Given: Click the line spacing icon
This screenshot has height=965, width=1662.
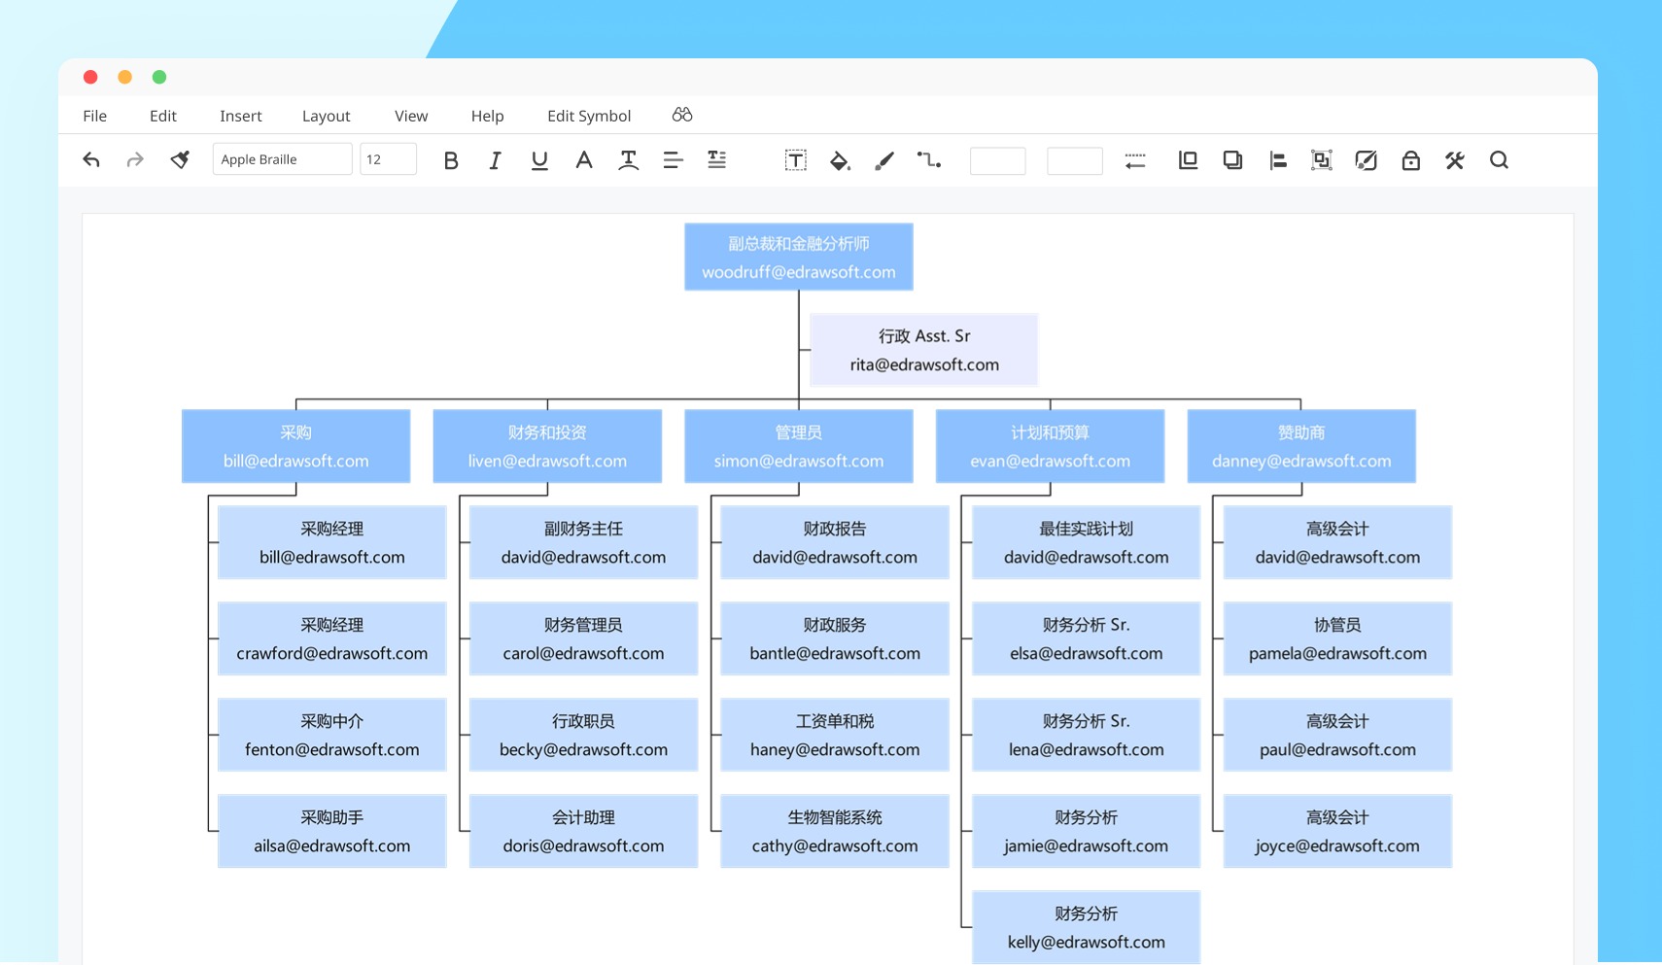Looking at the screenshot, I should pos(717,160).
